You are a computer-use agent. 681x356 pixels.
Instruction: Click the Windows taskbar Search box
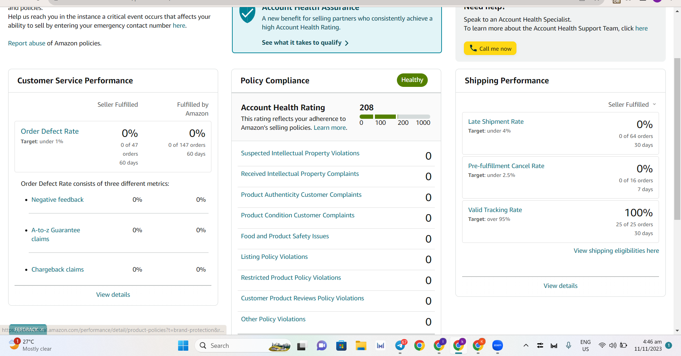pos(243,345)
